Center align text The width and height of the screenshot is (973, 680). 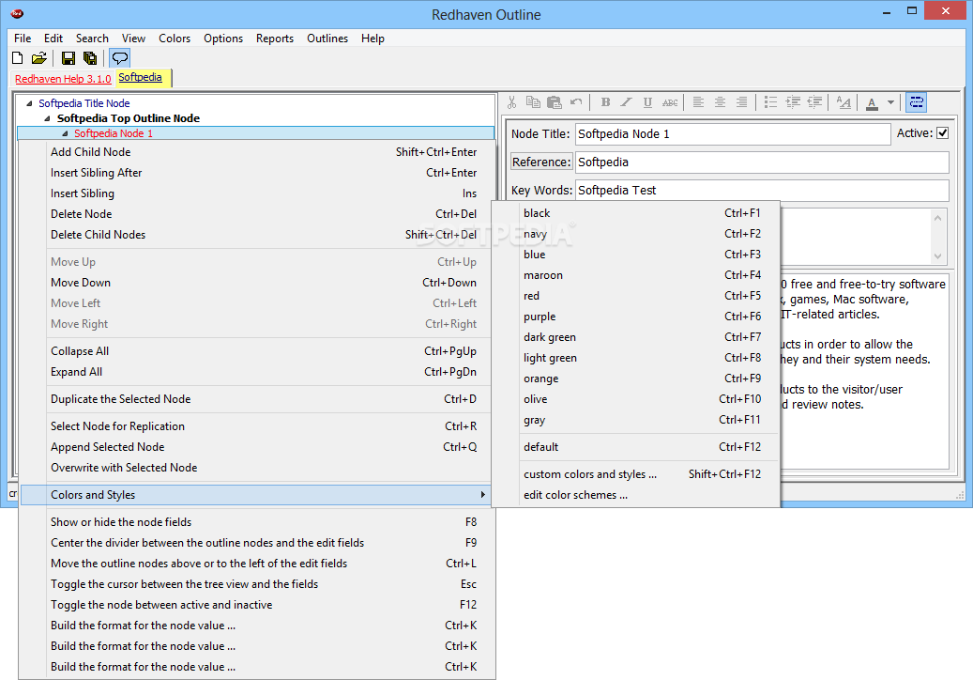(720, 102)
